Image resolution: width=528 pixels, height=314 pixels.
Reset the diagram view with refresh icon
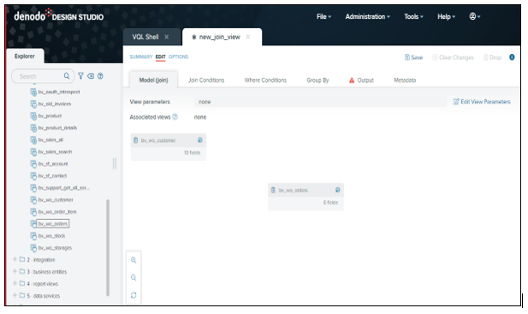click(x=133, y=295)
